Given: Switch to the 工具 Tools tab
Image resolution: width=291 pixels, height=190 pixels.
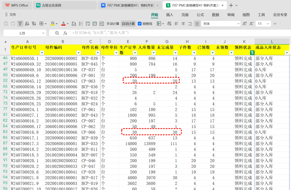Looking at the screenshot, I should [261, 15].
